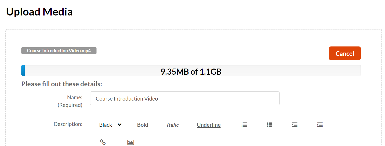
Task: Toggle Bold text formatting
Action: click(x=143, y=125)
